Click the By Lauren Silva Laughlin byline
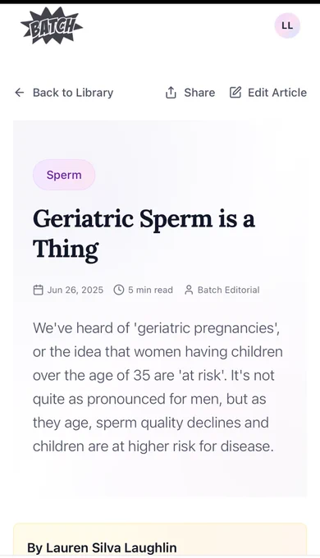The image size is (320, 558). click(102, 547)
